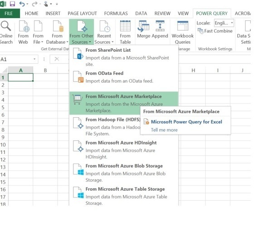This screenshot has width=258, height=228.
Task: Click Microsoft Power Query for Excel link
Action: point(186,122)
